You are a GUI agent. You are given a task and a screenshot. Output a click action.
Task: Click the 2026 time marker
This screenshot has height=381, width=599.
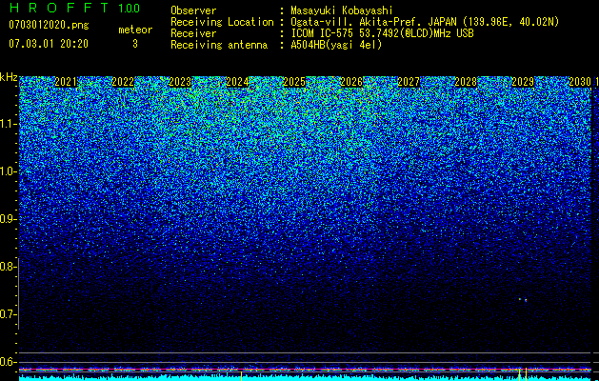click(351, 82)
